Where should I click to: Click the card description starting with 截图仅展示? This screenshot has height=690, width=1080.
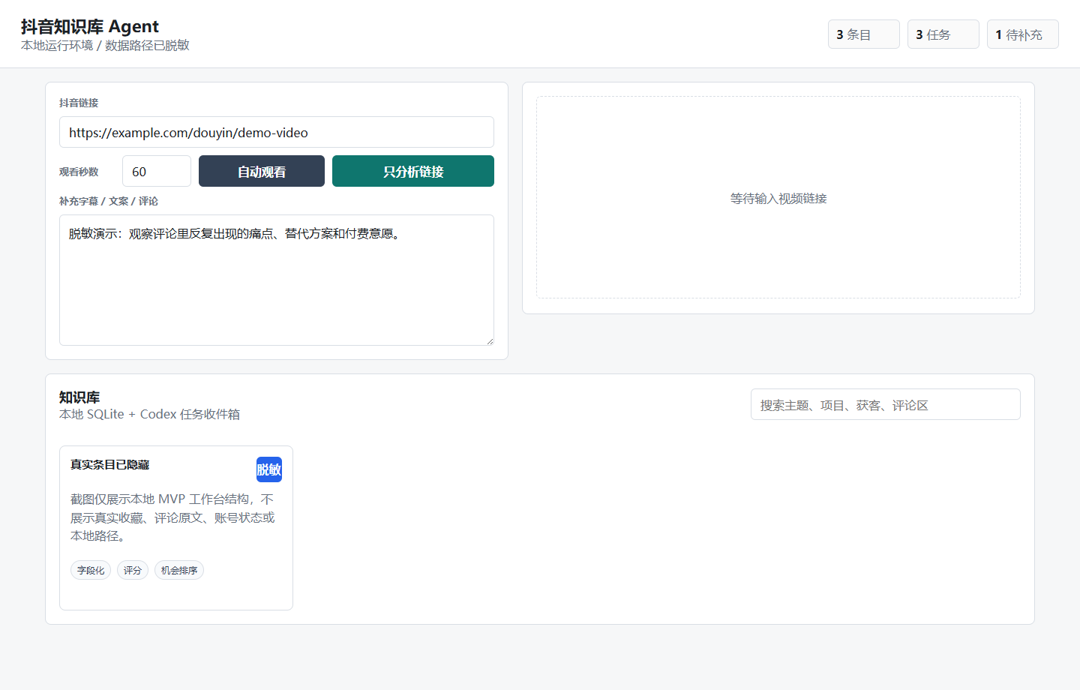tap(172, 517)
